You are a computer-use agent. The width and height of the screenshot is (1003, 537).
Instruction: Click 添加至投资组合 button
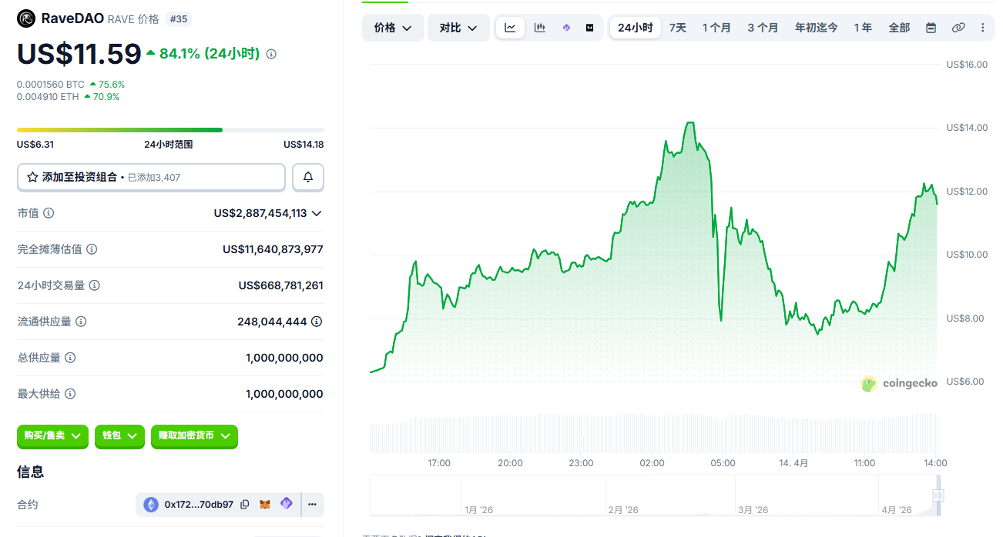click(x=151, y=177)
